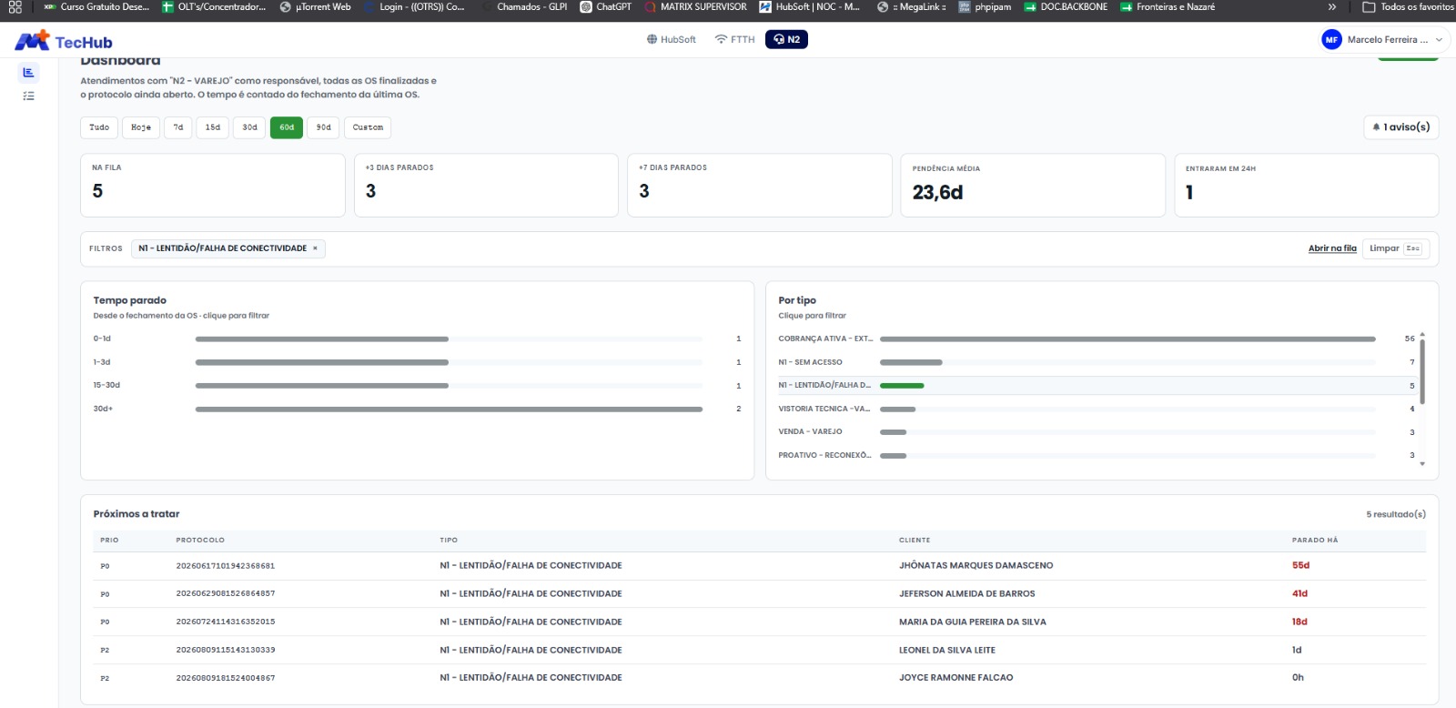Filter by type VISTORIA TECNICA -VA...
The image size is (1456, 708).
[1097, 410]
